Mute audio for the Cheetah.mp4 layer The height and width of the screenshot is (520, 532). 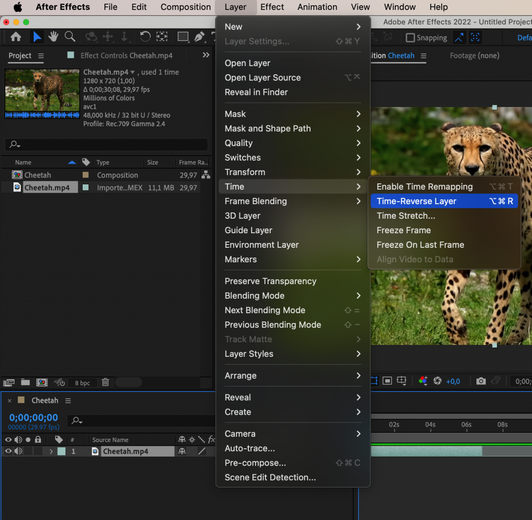click(18, 451)
